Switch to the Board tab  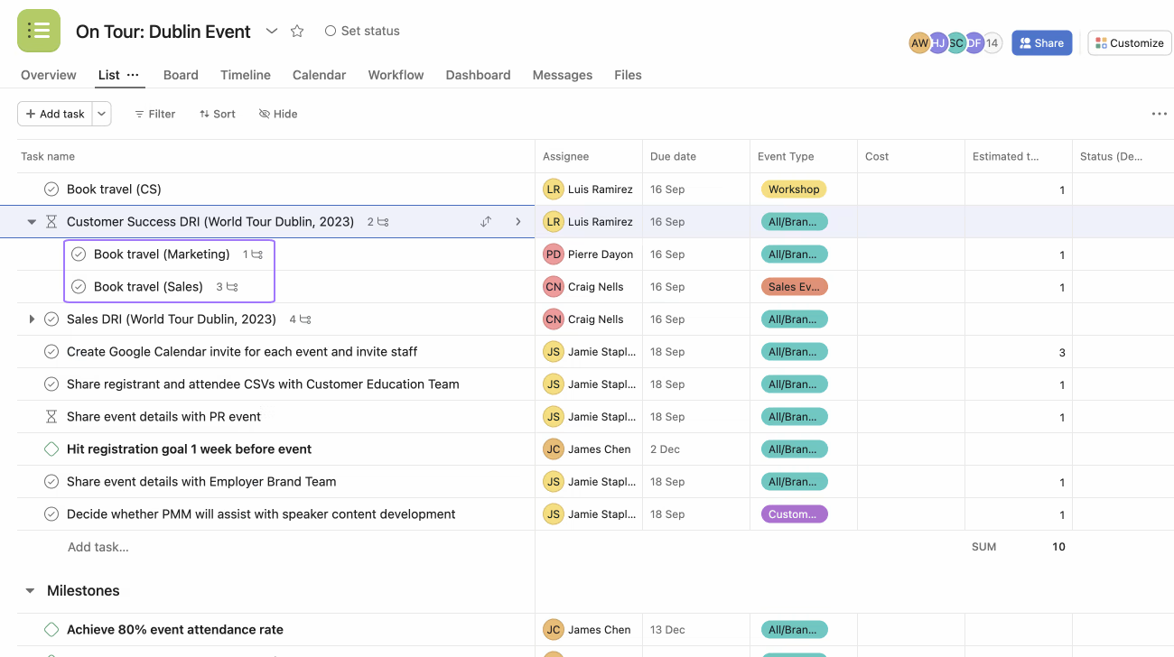[181, 75]
